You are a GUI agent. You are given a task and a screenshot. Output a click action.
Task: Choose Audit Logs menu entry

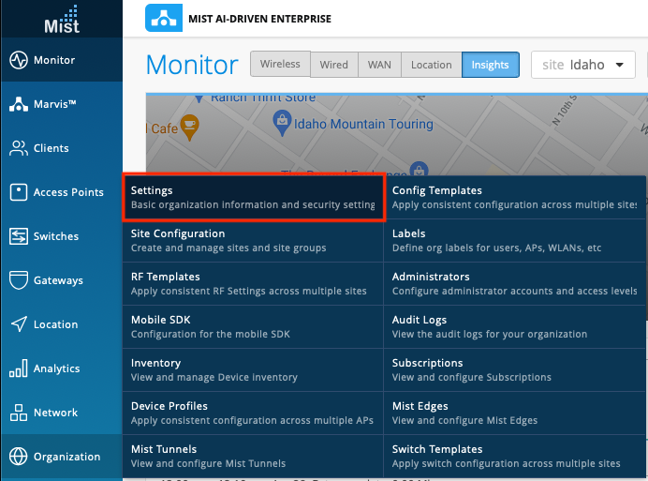click(514, 326)
